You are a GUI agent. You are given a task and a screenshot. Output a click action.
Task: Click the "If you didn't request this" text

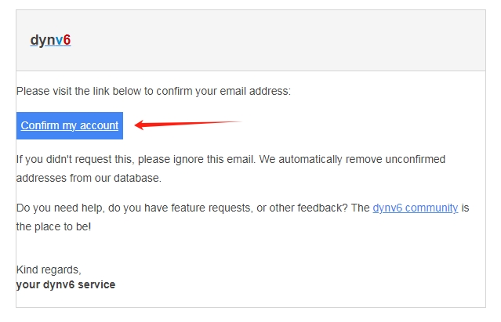coord(71,159)
